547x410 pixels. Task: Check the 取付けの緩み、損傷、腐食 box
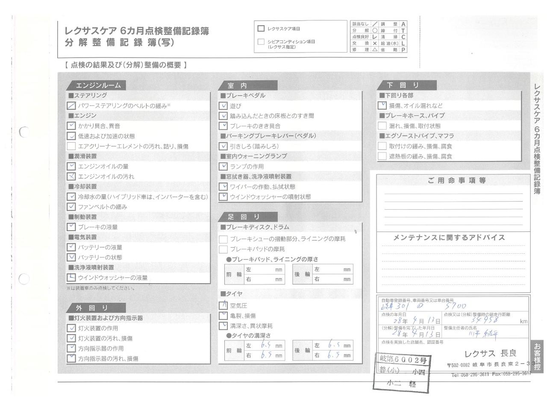pos(382,146)
